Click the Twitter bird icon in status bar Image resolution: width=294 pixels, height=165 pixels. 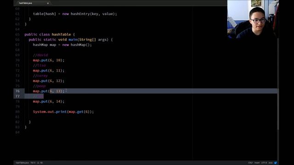tap(276, 163)
